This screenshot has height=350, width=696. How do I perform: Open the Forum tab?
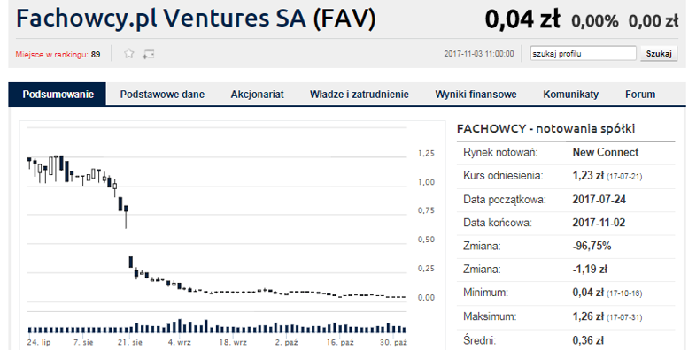pyautogui.click(x=640, y=95)
